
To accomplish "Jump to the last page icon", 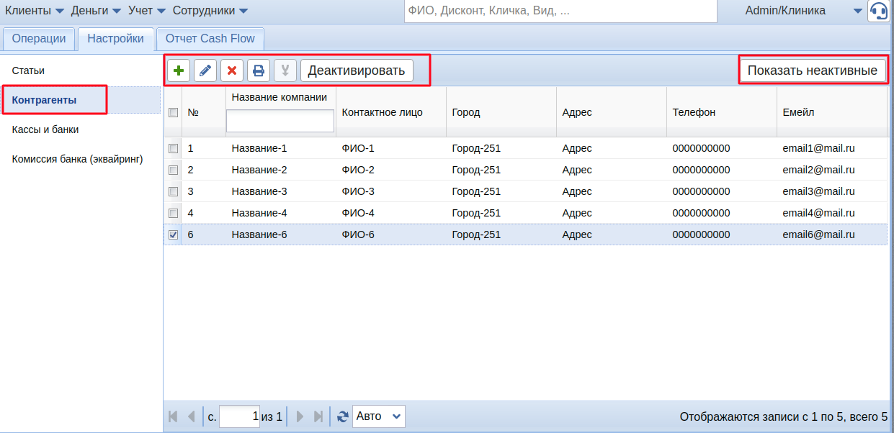I will pyautogui.click(x=318, y=416).
